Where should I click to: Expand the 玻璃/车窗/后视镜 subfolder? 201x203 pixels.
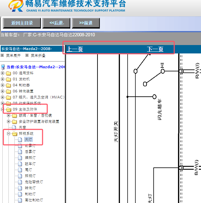[8, 115]
